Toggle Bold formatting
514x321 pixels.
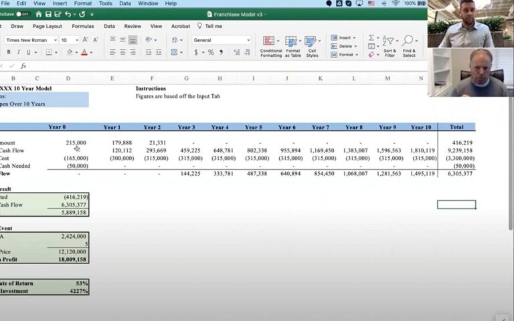click(9, 52)
